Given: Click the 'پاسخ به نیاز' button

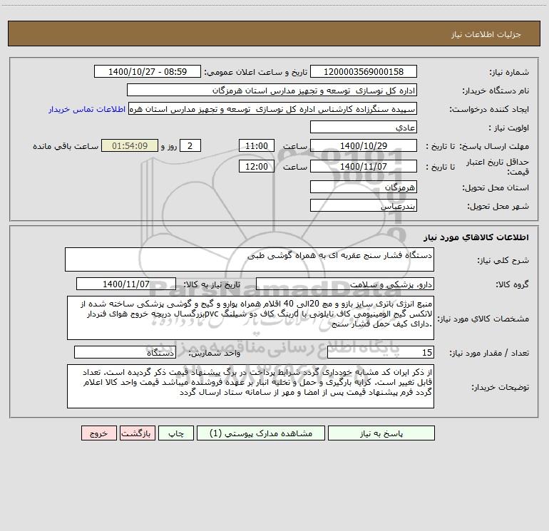Looking at the screenshot, I should coord(381,433).
